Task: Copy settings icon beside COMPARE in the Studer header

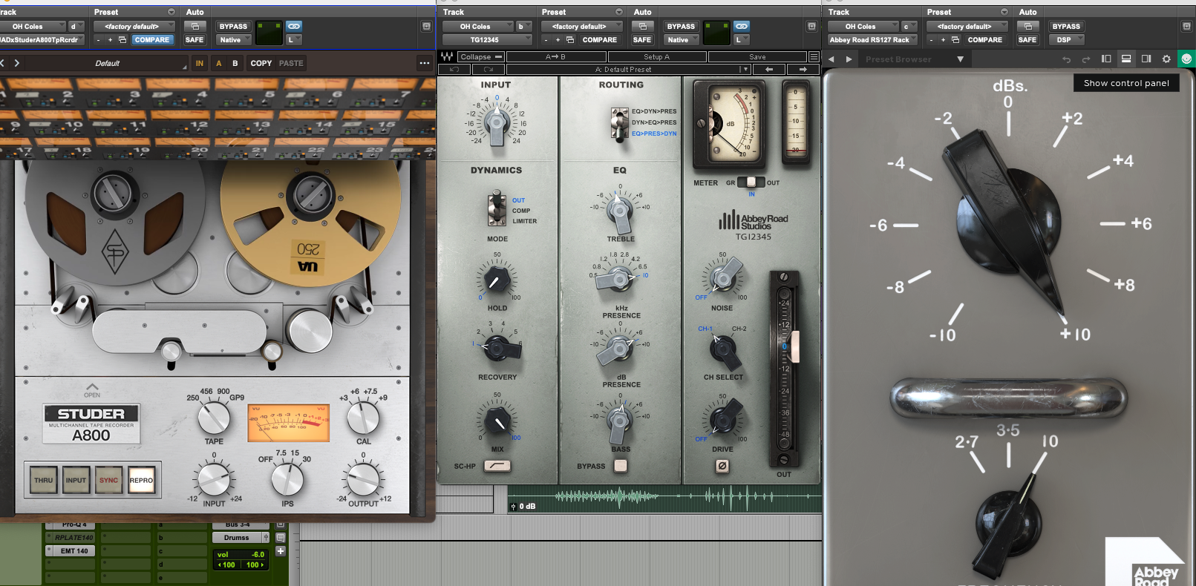Action: point(122,40)
